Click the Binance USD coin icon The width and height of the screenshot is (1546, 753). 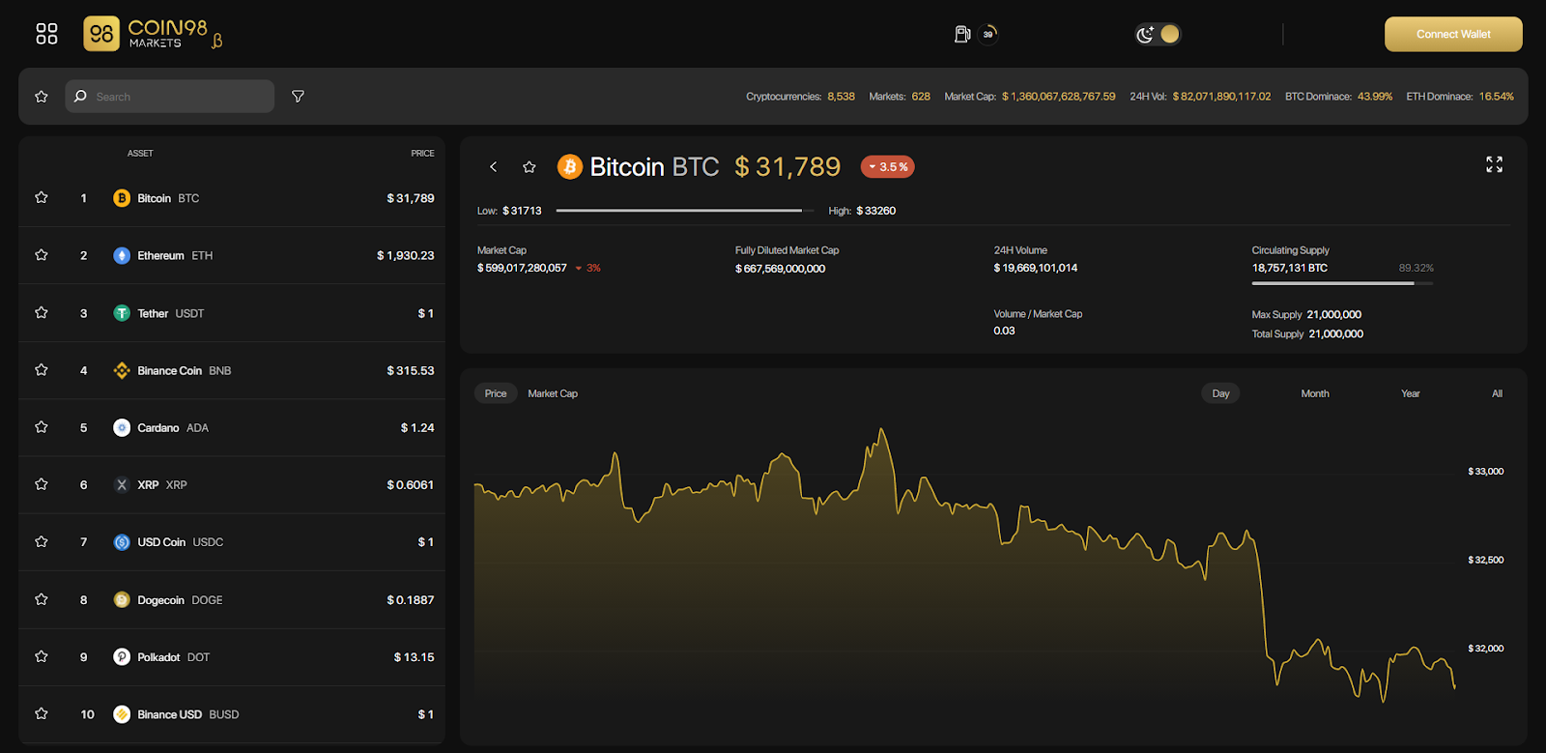coord(122,714)
